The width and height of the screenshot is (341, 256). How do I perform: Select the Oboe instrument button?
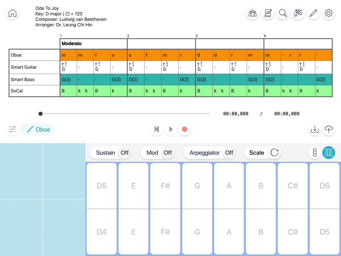pos(37,129)
